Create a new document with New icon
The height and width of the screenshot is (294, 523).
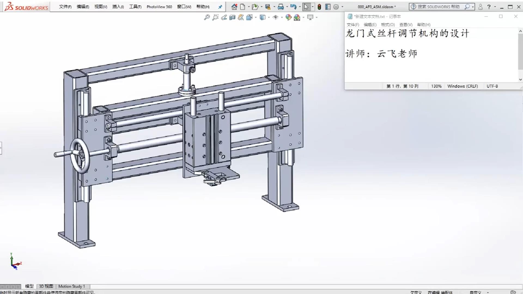pos(243,7)
